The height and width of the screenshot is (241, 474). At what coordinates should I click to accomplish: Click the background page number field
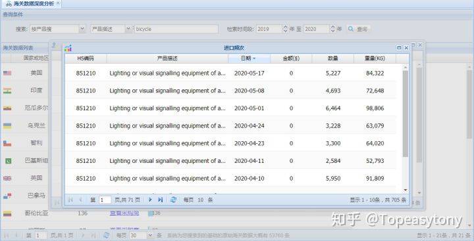coord(41,235)
